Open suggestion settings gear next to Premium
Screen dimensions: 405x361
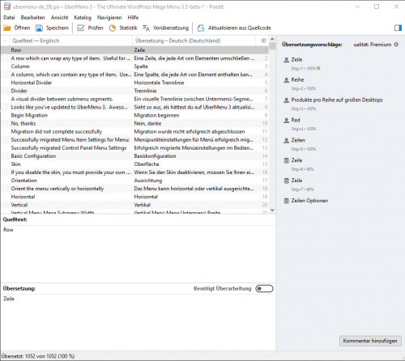tap(396, 45)
